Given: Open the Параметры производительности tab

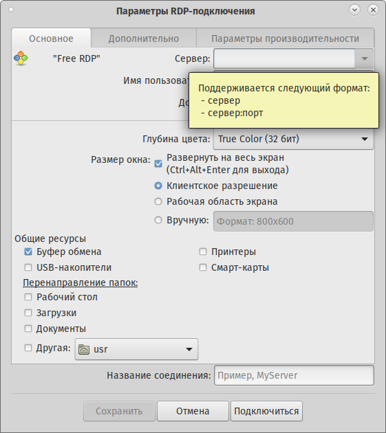Looking at the screenshot, I should [285, 38].
